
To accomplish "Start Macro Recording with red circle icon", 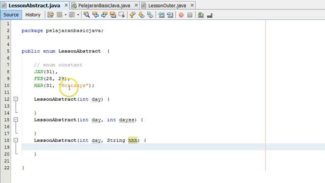I will click(181, 15).
